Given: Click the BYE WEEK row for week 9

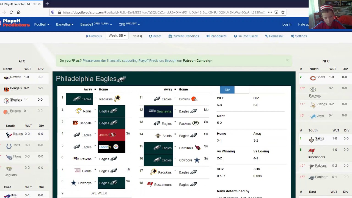Looking at the screenshot, I should tap(98, 193).
